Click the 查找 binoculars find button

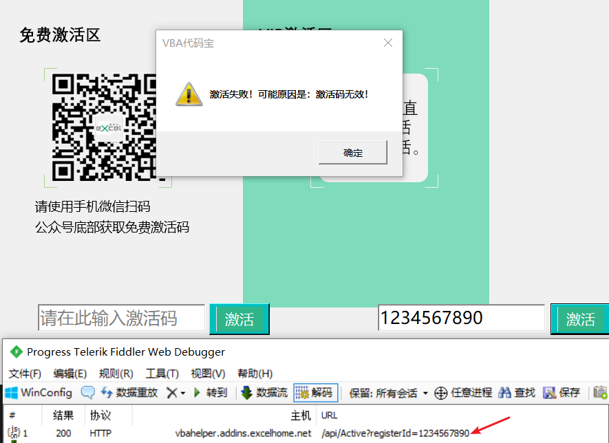pyautogui.click(x=517, y=393)
